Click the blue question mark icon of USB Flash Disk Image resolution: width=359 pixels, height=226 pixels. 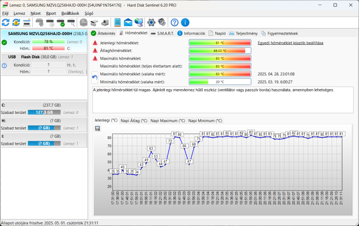coord(4,65)
